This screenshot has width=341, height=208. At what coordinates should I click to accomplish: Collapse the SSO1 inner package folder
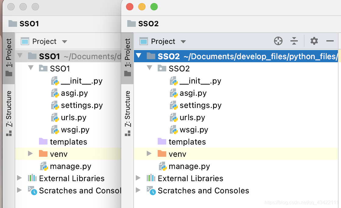pyautogui.click(x=31, y=68)
